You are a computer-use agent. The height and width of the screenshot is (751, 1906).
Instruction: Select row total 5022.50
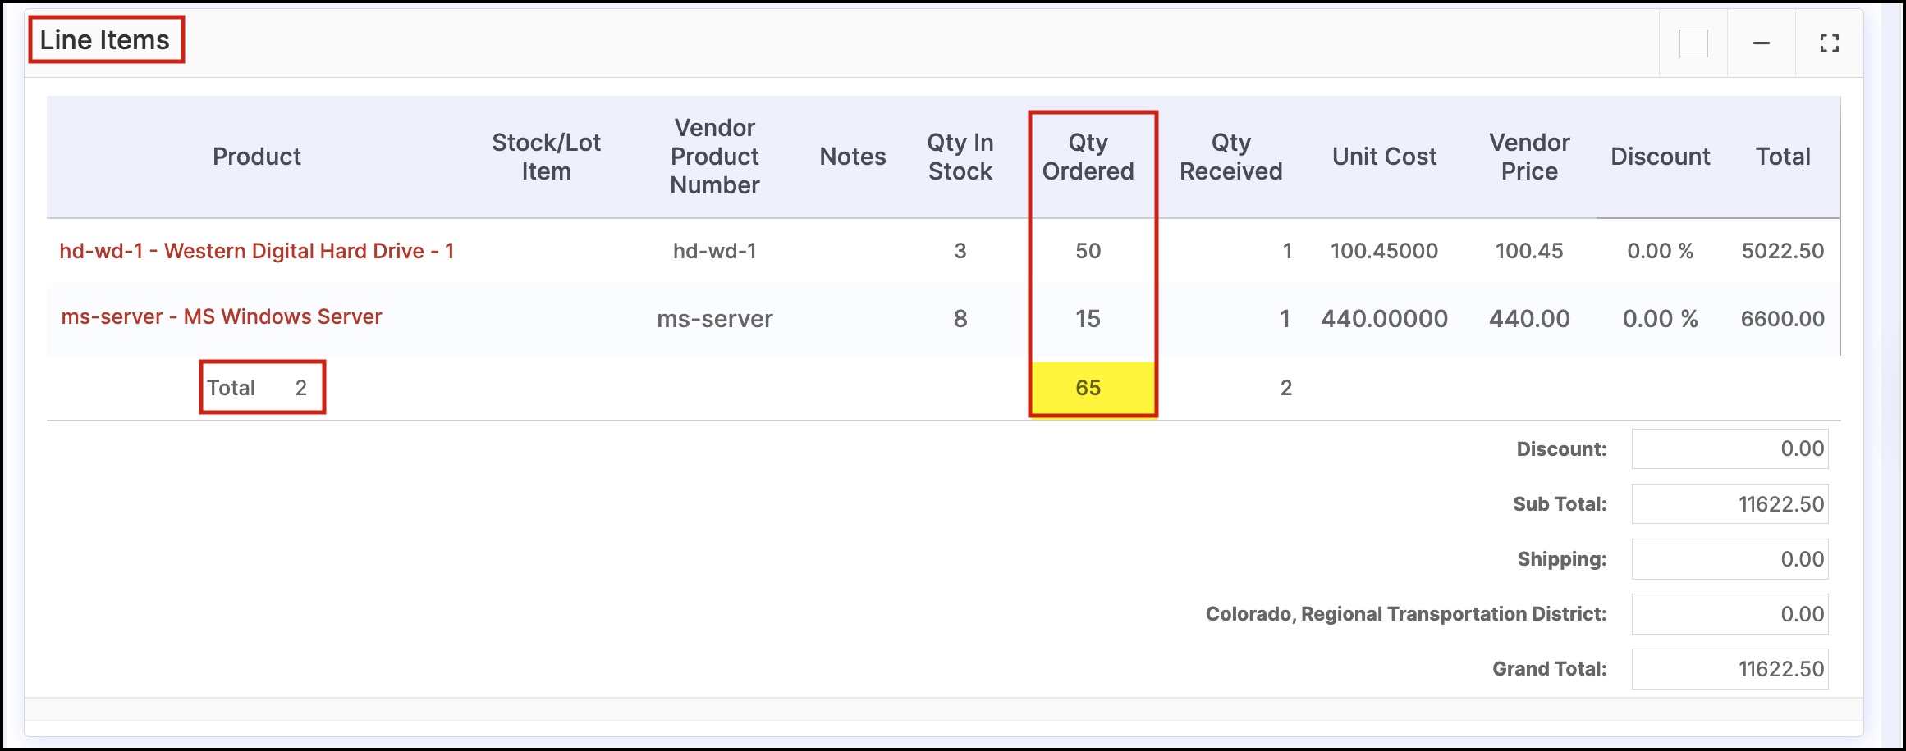point(1783,251)
